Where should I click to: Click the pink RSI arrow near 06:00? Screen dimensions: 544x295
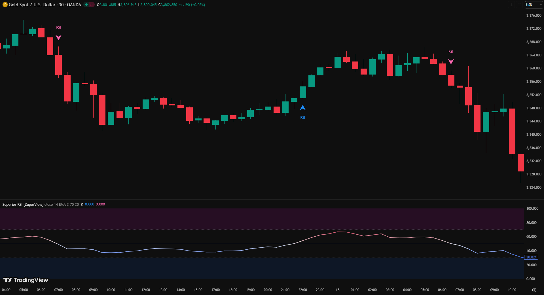451,61
